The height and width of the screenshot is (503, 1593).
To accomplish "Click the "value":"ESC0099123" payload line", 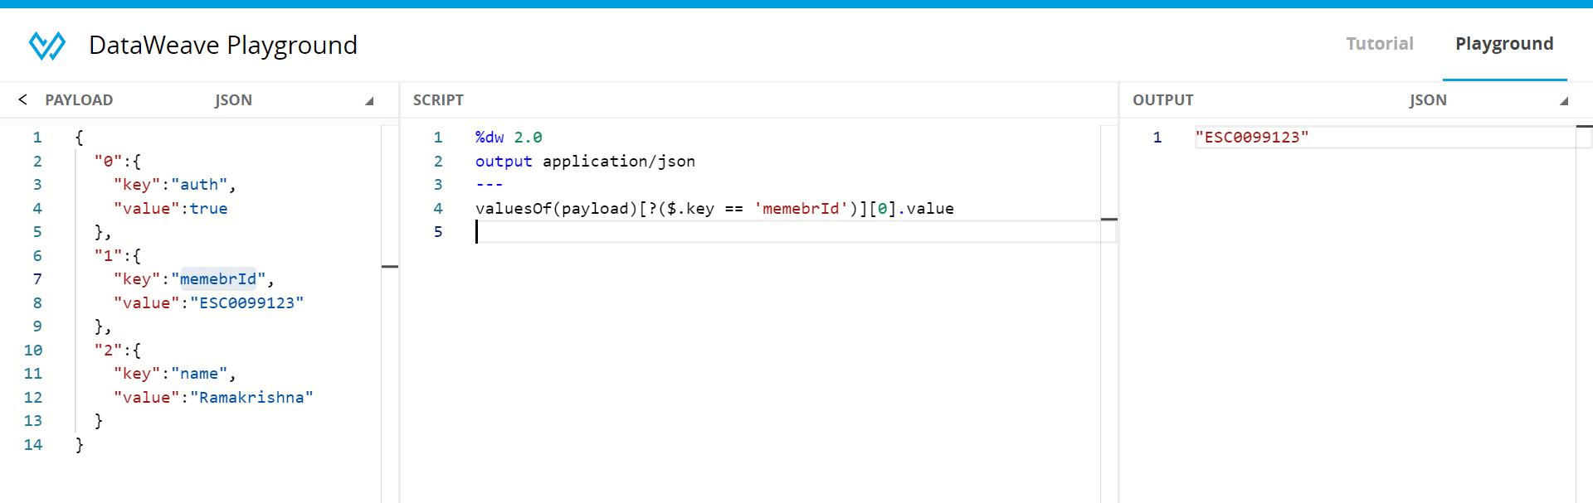I will tap(208, 303).
